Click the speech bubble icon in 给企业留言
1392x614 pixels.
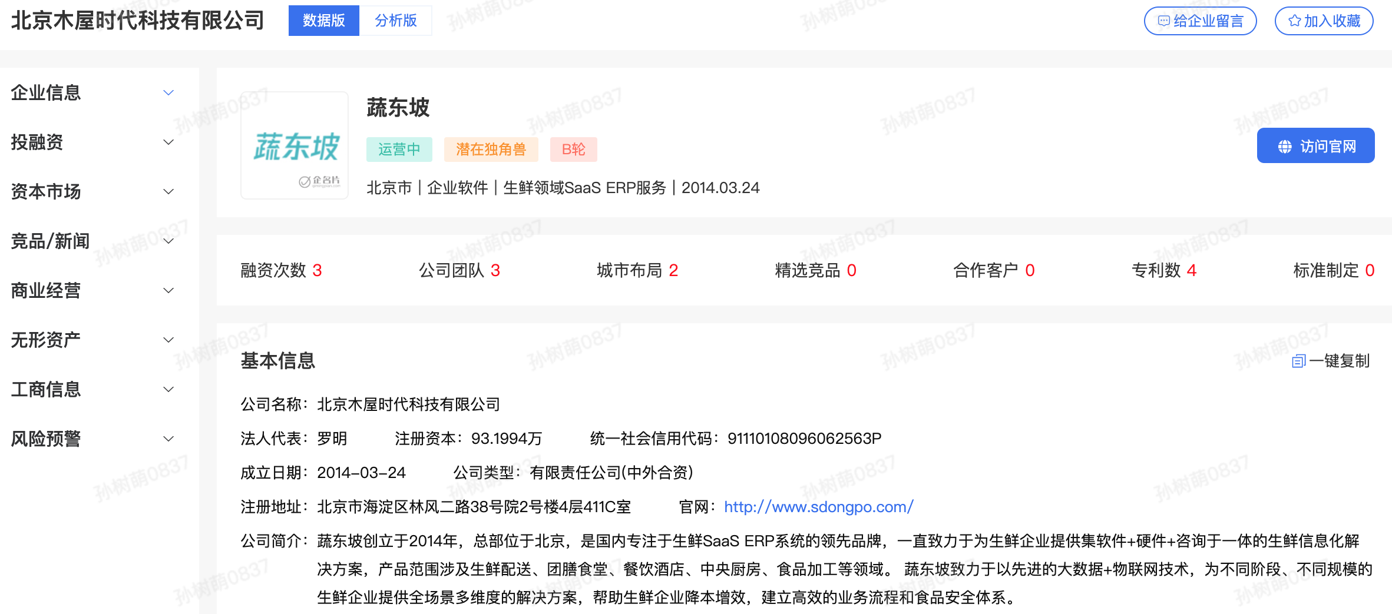coord(1163,21)
